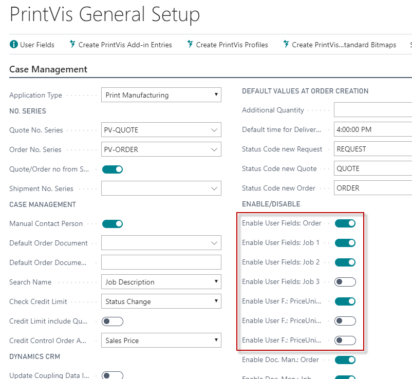412x379 pixels.
Task: Toggle the Enable Doc. Man.: Order switch
Action: tap(345, 360)
